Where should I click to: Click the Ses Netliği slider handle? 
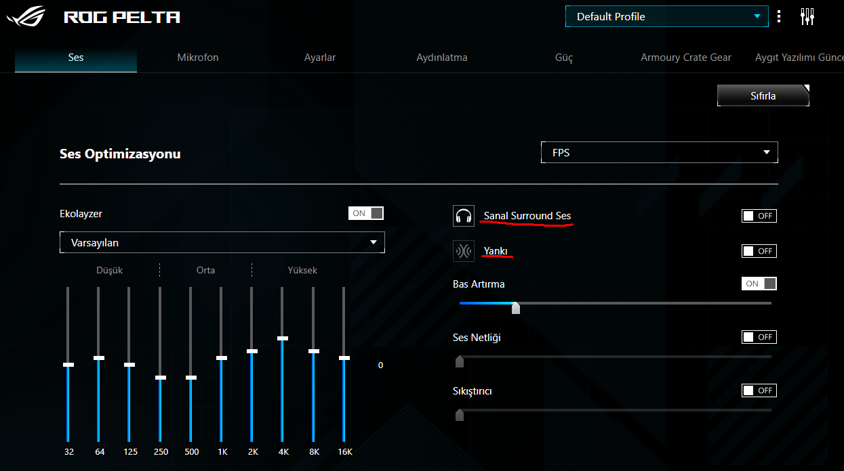460,361
